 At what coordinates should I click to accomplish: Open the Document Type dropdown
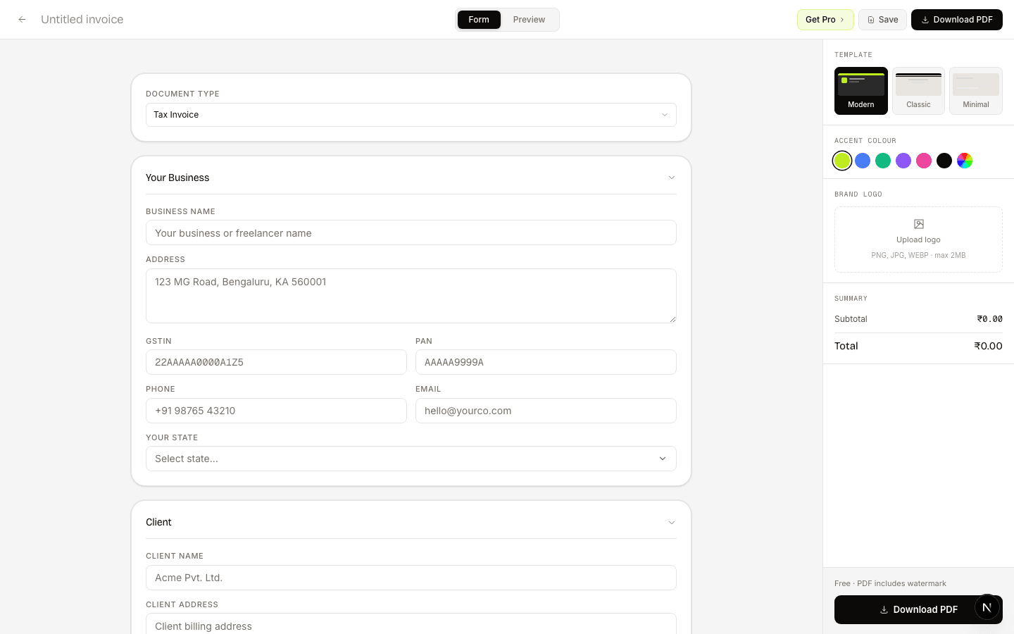(x=411, y=115)
